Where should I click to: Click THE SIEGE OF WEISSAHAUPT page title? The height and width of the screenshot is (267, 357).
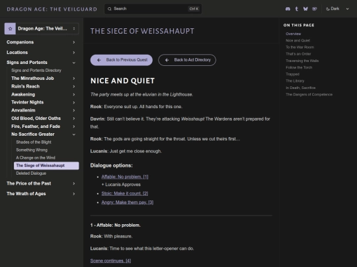pos(142,31)
